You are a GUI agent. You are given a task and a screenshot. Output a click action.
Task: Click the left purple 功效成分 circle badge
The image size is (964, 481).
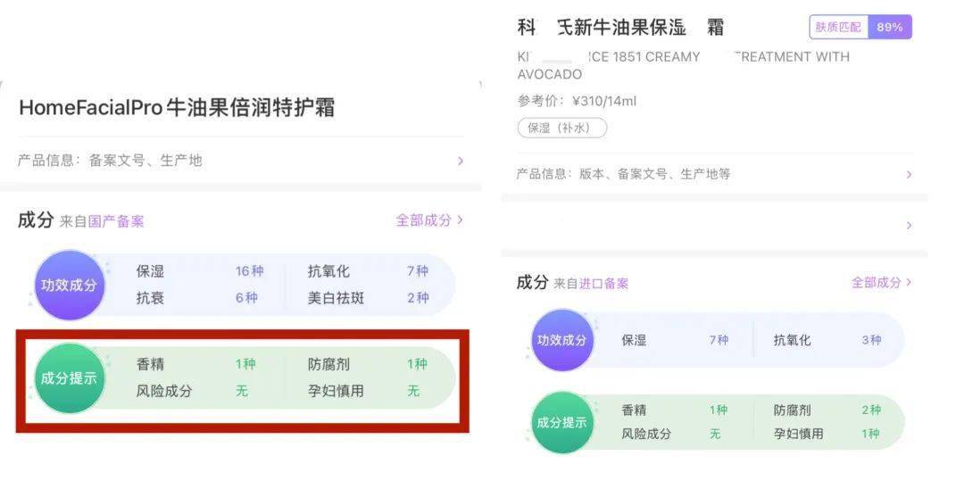(69, 285)
